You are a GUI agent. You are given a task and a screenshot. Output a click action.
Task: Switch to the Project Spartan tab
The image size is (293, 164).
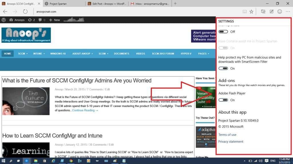point(64,4)
